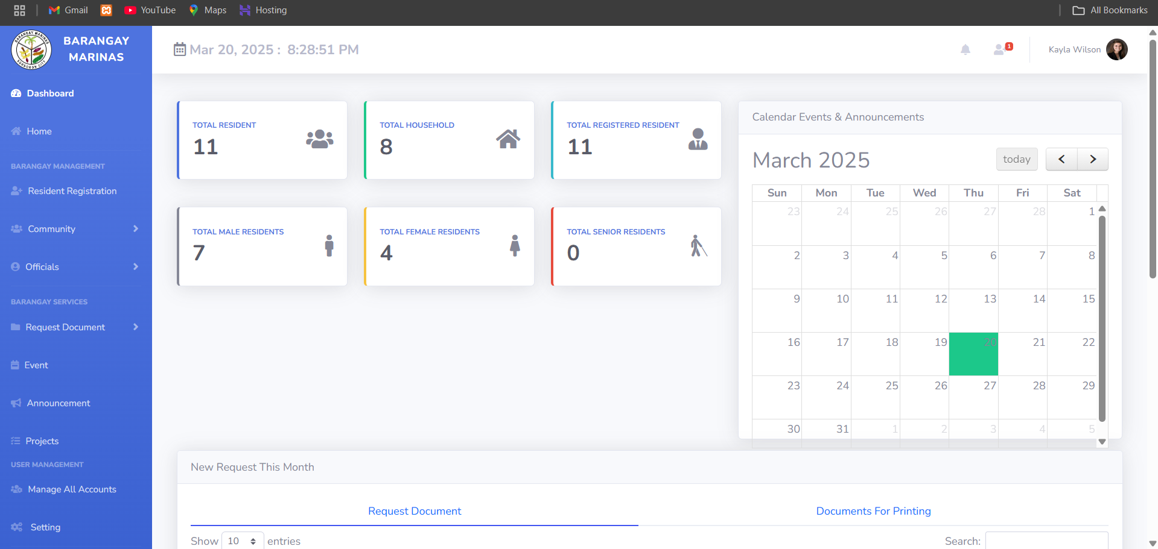Click the Barangay Marinas logo
Screen dimensions: 1158x549
31,49
